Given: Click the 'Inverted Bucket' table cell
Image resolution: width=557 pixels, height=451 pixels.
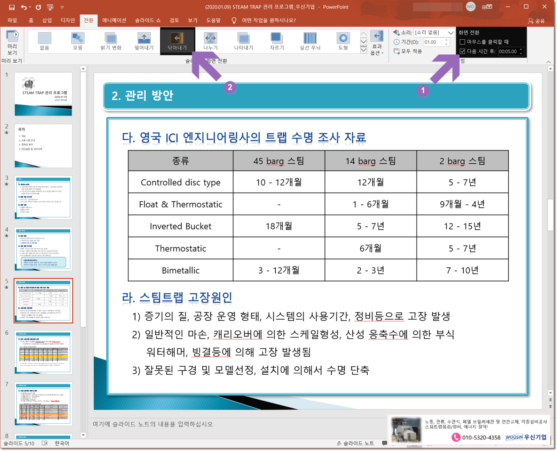Looking at the screenshot, I should (180, 226).
